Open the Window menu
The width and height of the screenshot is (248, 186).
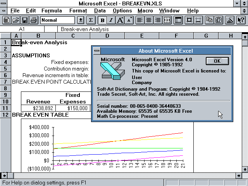(169, 11)
